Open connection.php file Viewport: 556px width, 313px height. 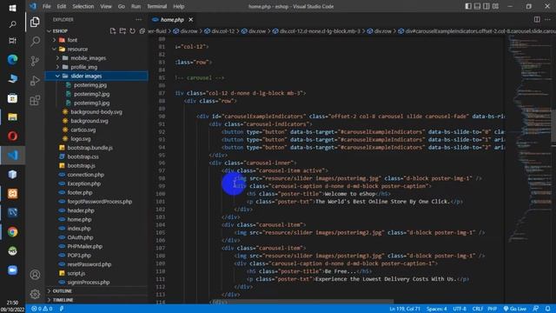(x=85, y=175)
